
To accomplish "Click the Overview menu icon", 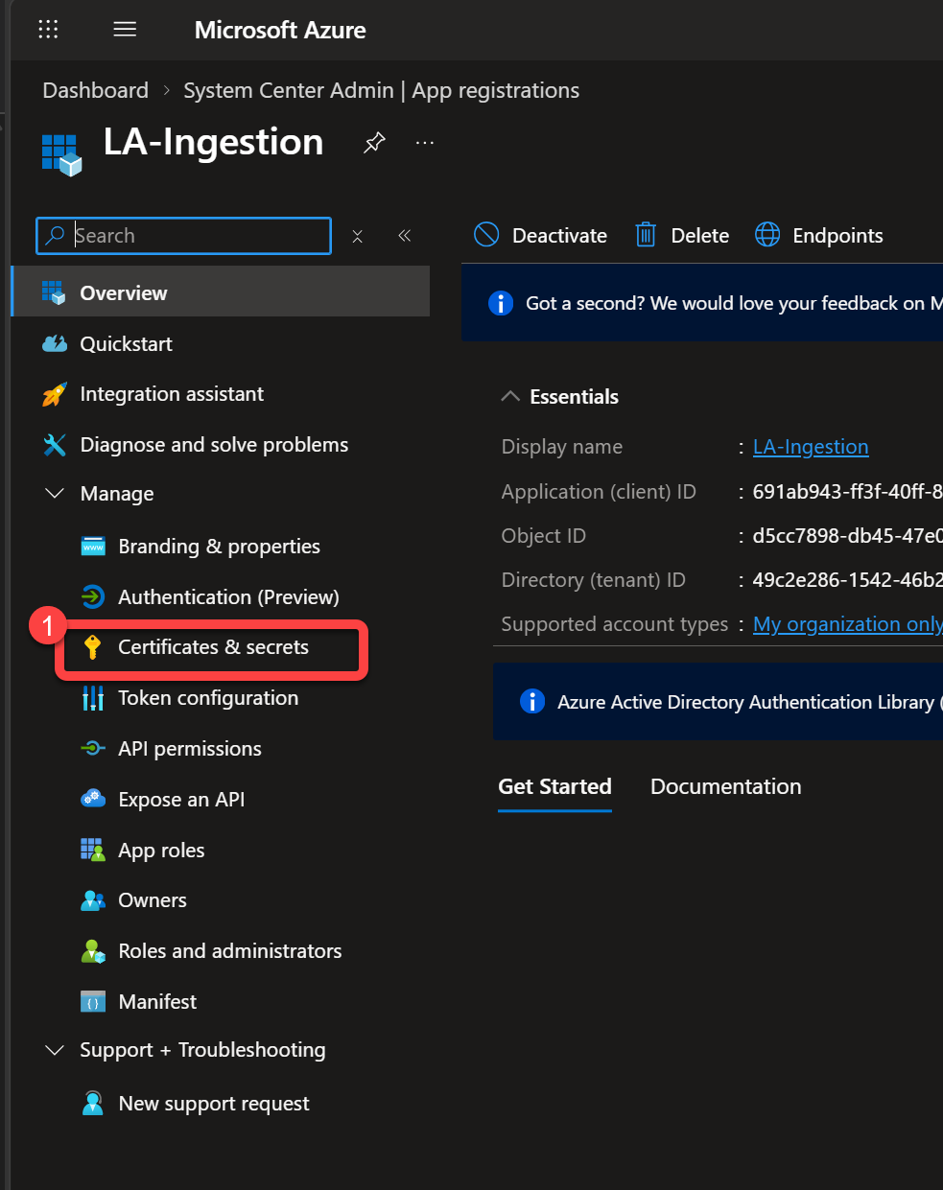I will tap(54, 292).
